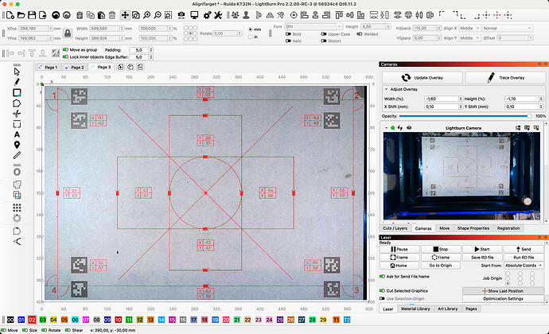Collapse the Adjust Overlay section

click(386, 89)
